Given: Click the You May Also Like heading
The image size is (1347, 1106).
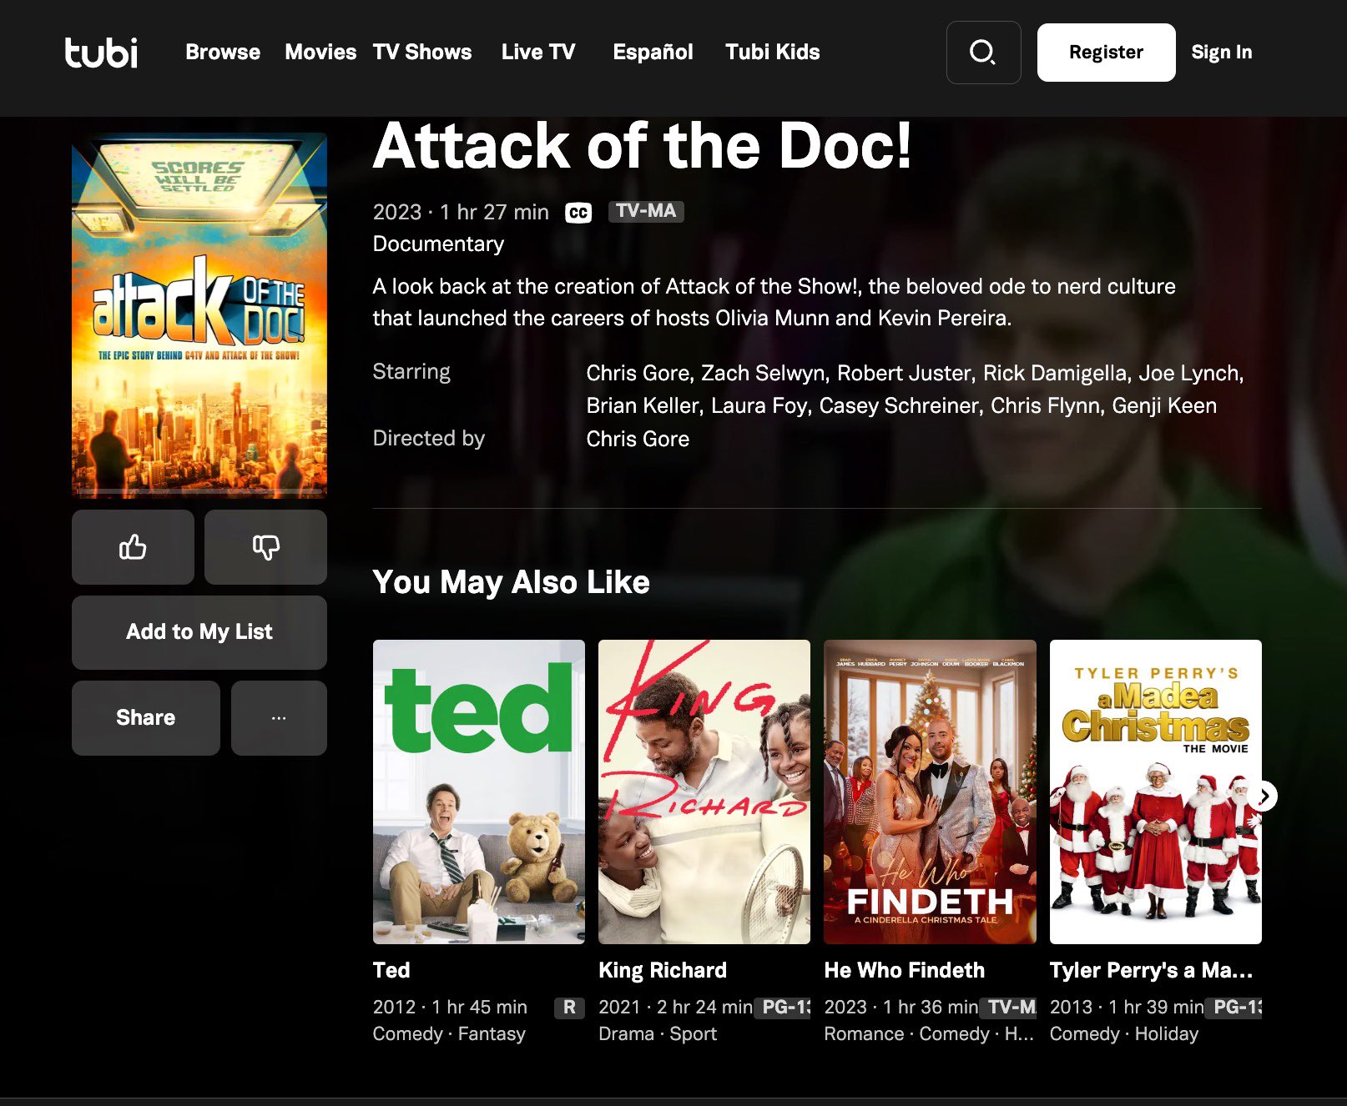Looking at the screenshot, I should (x=511, y=582).
